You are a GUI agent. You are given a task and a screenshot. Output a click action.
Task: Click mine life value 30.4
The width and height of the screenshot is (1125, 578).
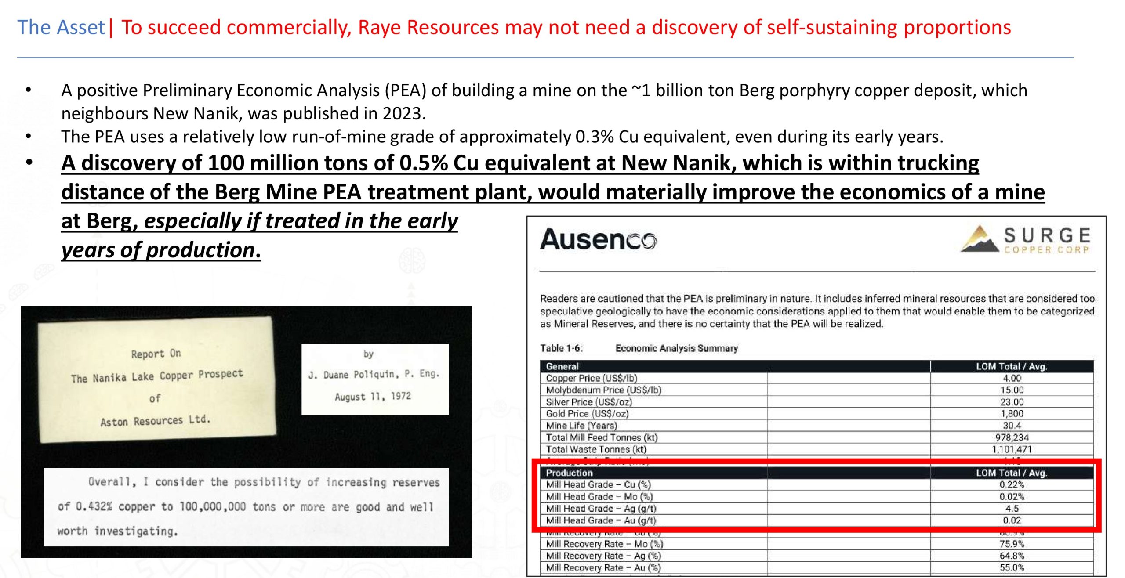pos(1012,426)
